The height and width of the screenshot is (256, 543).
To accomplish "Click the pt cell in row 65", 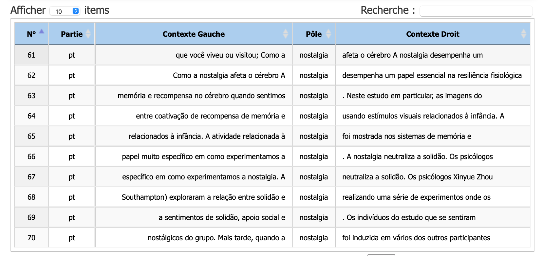I will click(x=72, y=136).
